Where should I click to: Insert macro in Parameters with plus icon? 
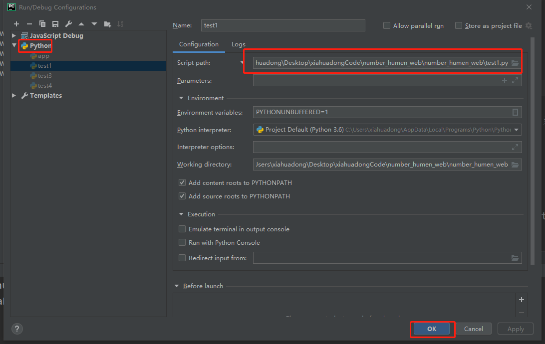point(505,80)
